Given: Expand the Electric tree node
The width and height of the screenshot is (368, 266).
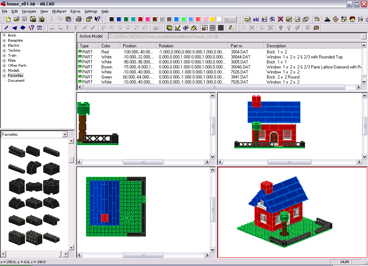Looking at the screenshot, I should click(x=4, y=46).
